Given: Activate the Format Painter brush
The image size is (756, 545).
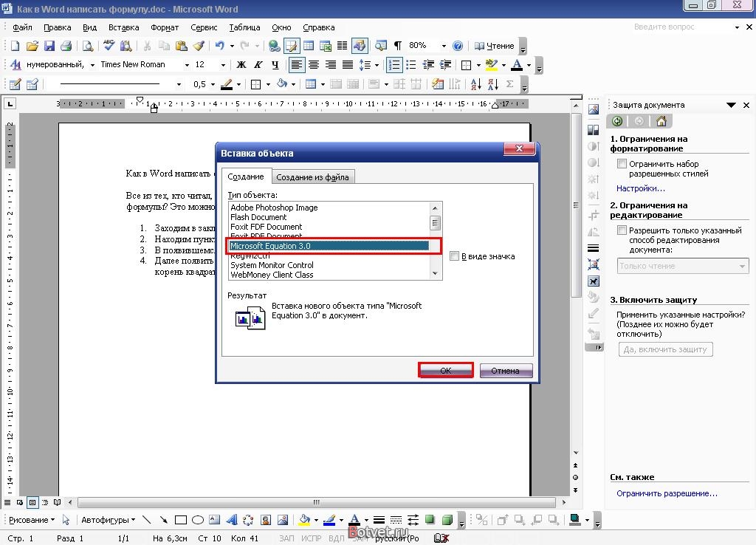Looking at the screenshot, I should [x=198, y=46].
